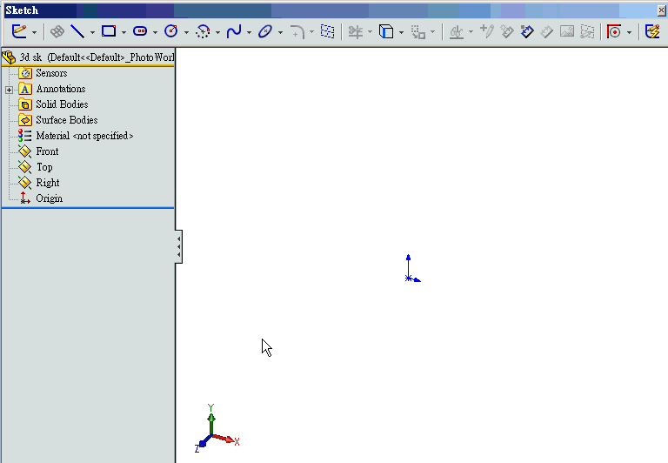Click the blue origin marker in viewport
This screenshot has width=668, height=463.
click(412, 269)
